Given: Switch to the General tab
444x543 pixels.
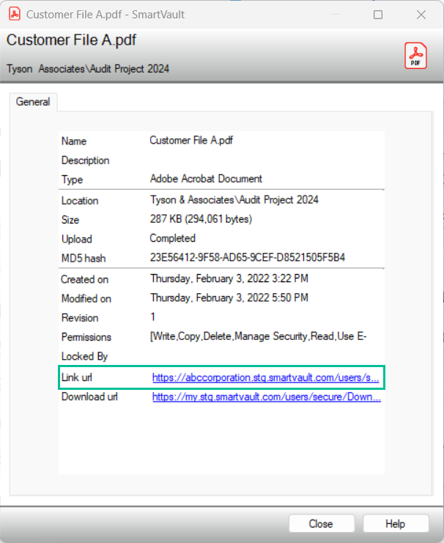Looking at the screenshot, I should pyautogui.click(x=33, y=103).
